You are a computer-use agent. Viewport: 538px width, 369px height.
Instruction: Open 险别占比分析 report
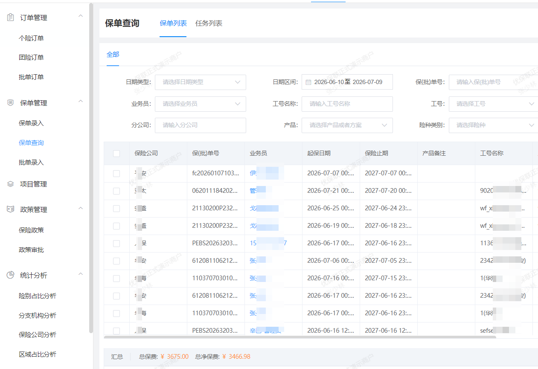click(x=38, y=296)
